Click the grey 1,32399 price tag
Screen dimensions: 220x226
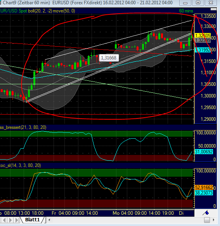tap(203, 40)
